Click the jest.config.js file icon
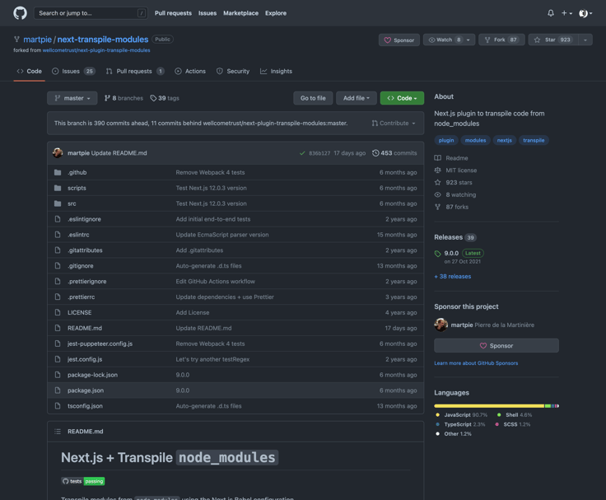Screen dimensions: 606x500 click(x=58, y=359)
